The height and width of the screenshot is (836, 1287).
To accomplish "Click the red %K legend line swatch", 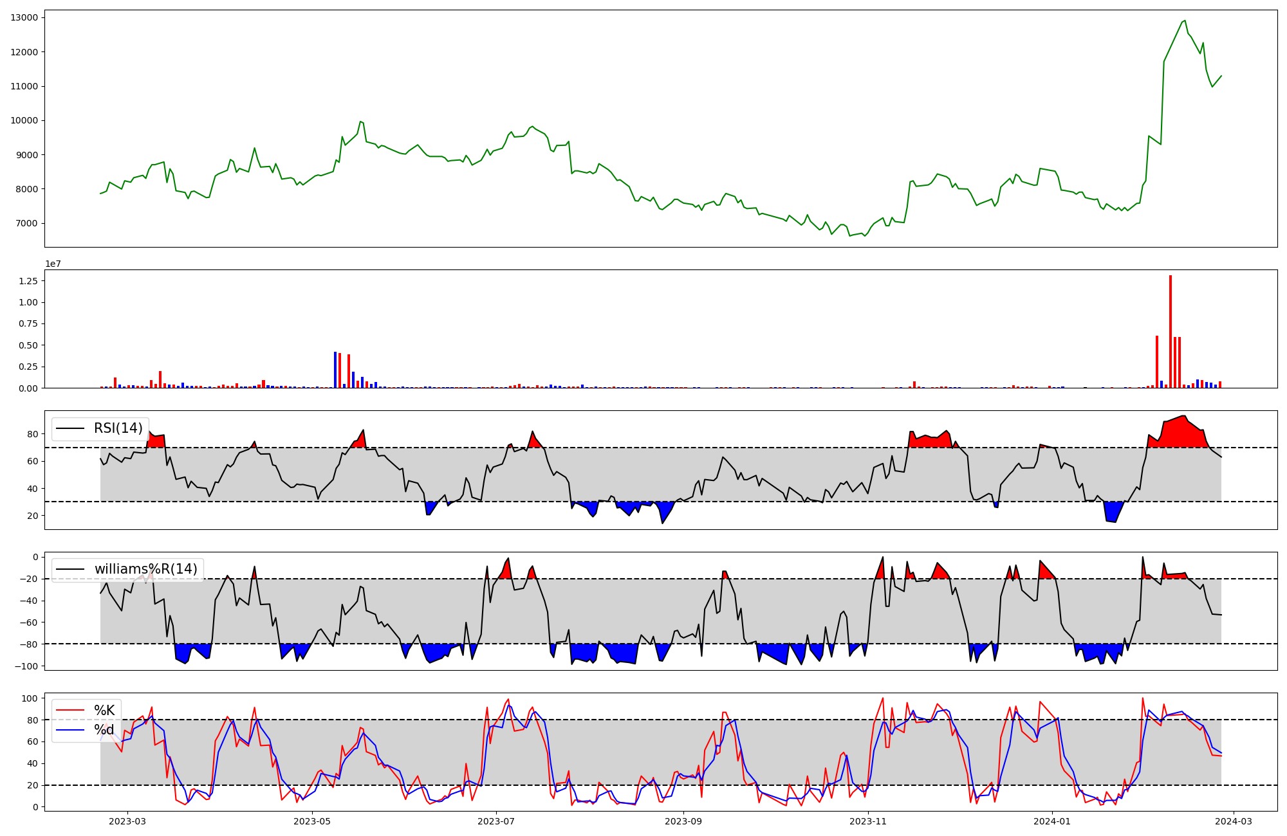I will pos(71,711).
